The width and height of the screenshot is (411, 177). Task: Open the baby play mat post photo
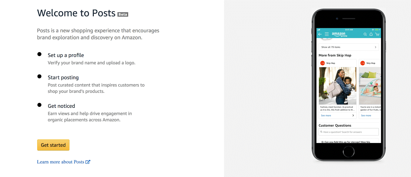[x=370, y=86]
